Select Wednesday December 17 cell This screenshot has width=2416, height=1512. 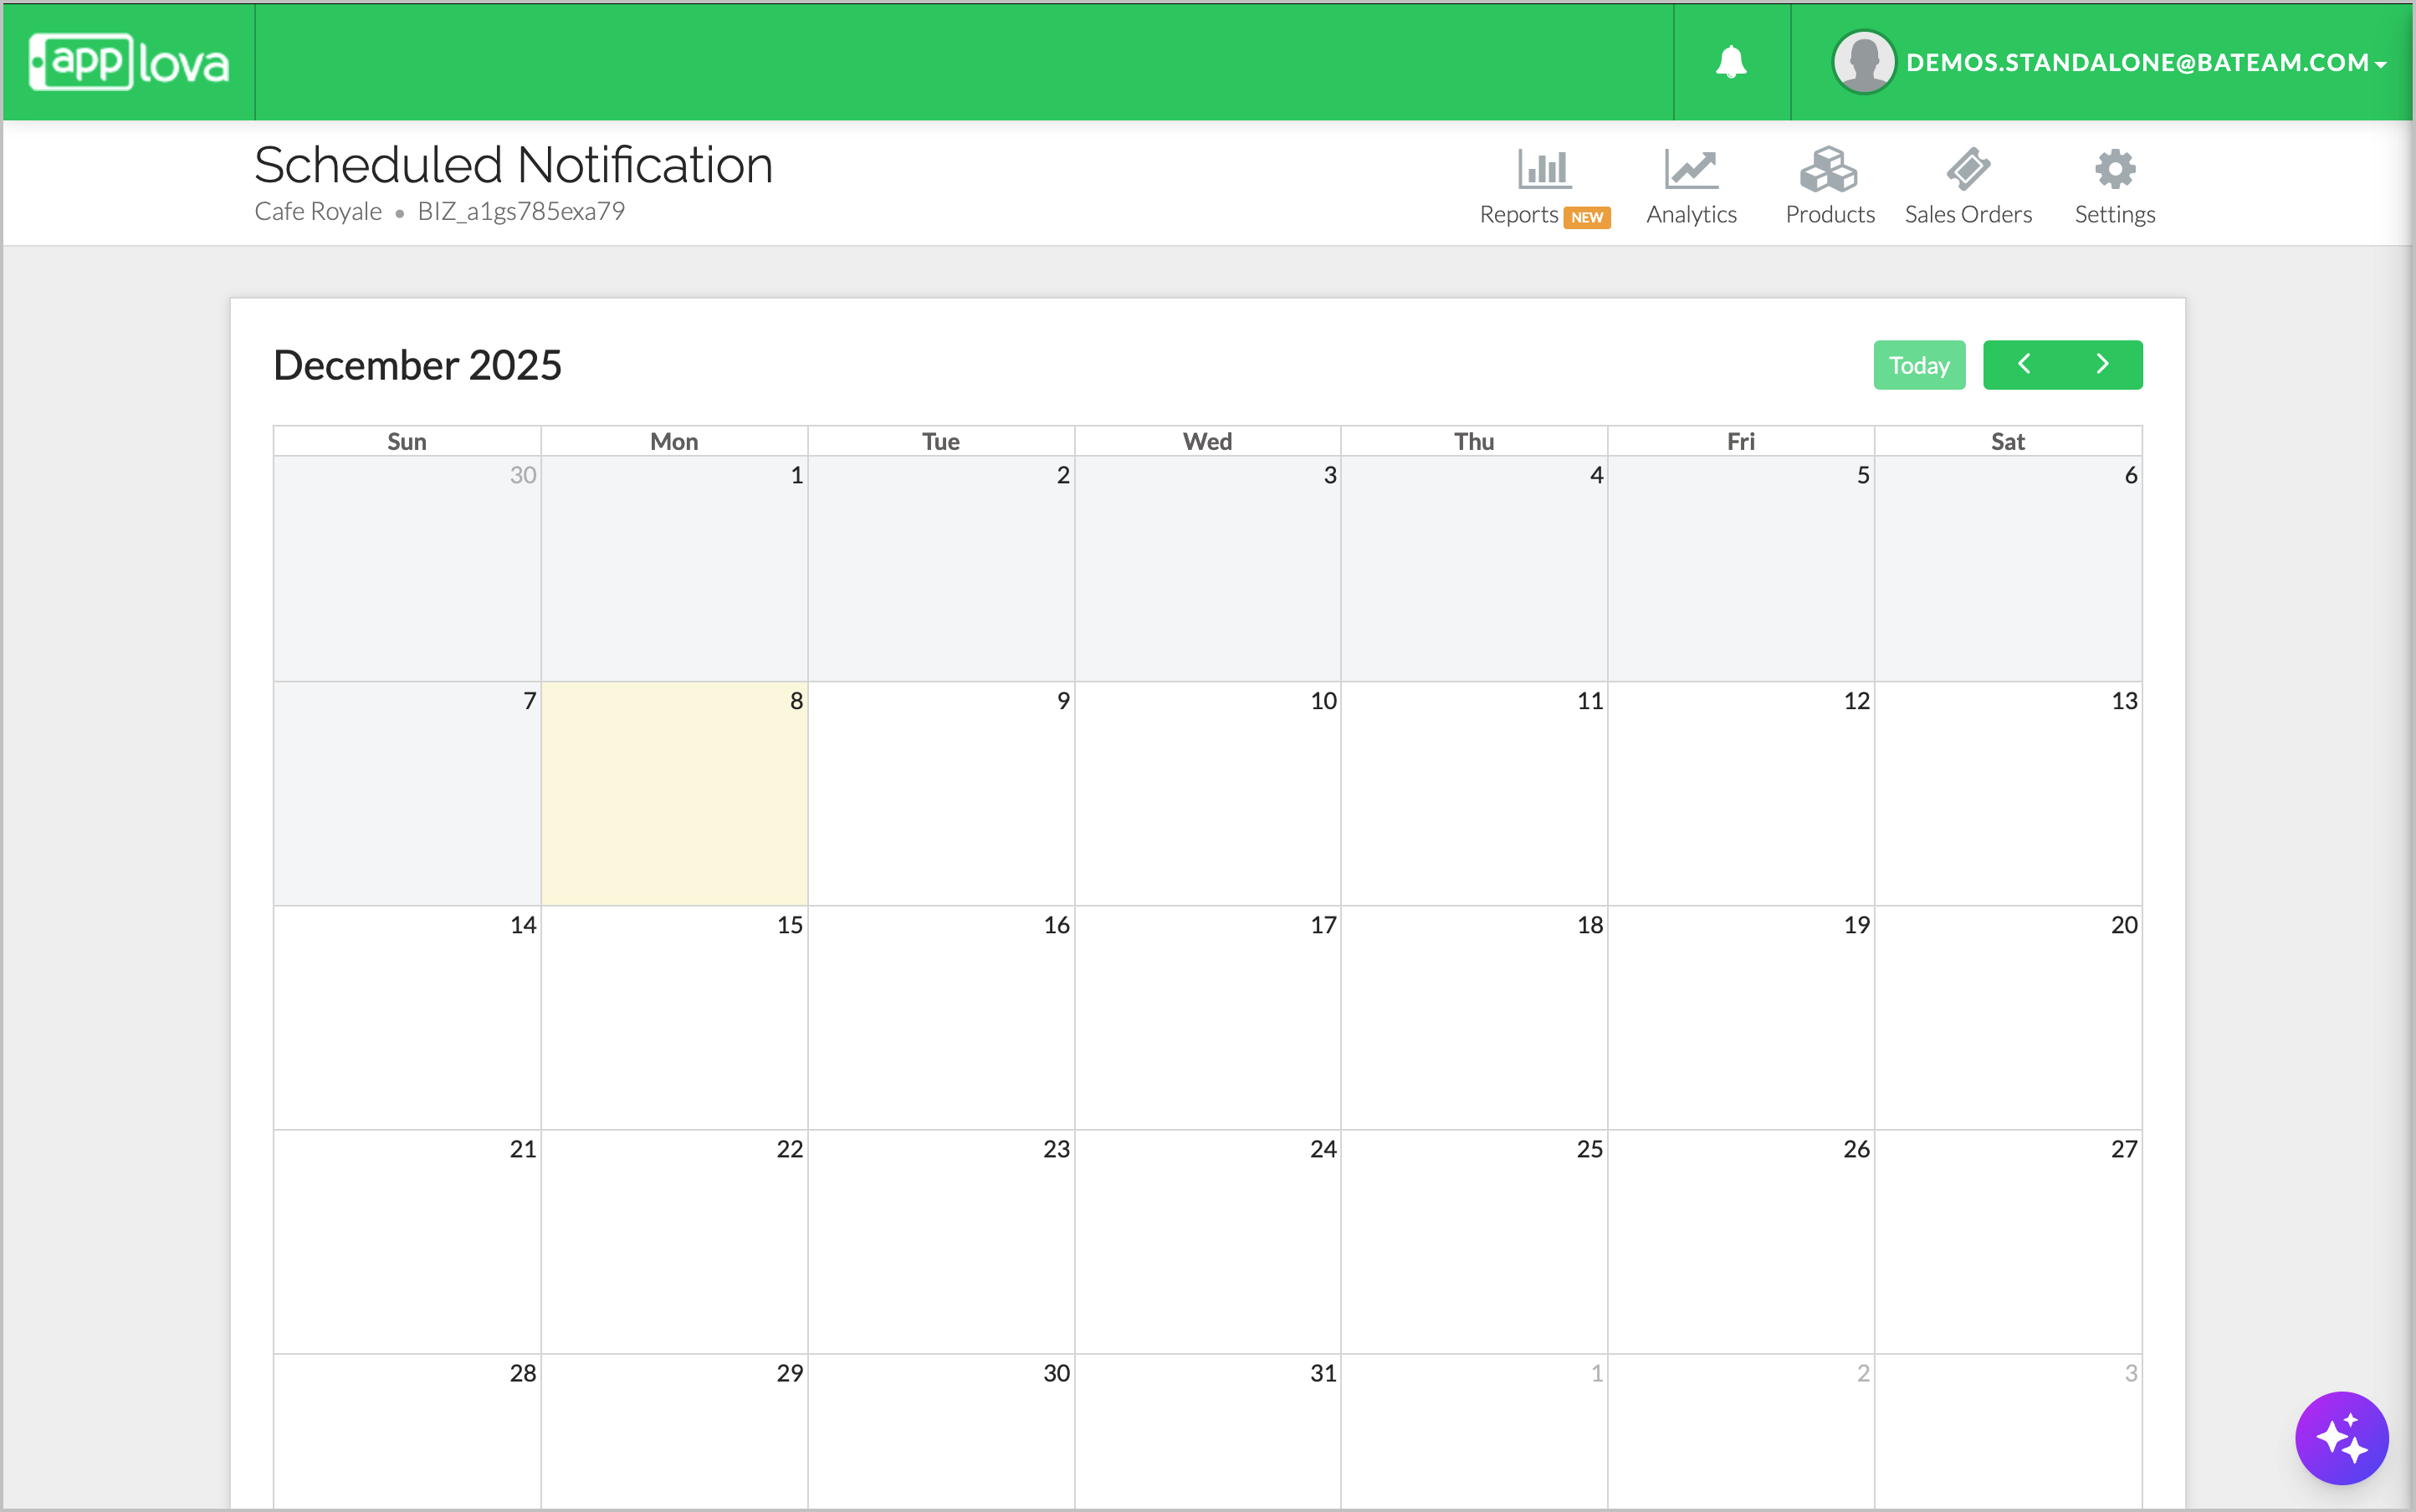(1207, 1017)
